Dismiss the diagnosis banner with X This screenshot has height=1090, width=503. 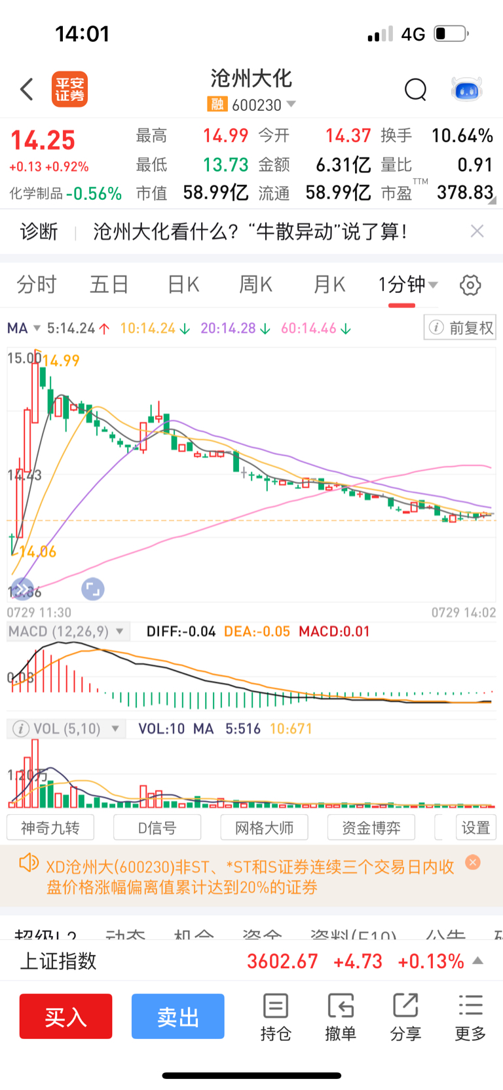click(477, 231)
